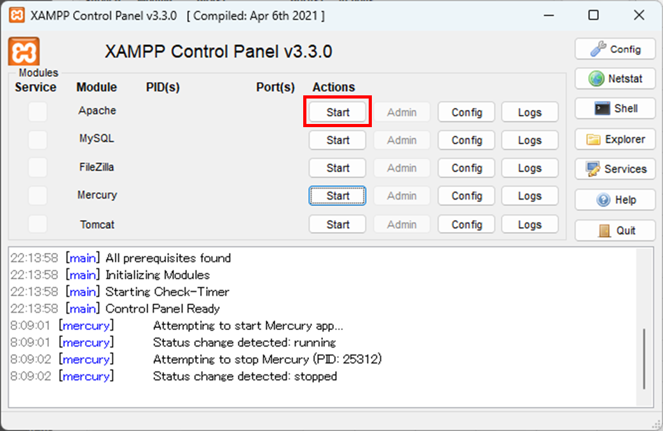Enable Apache as a Windows service
Screen dimensions: 663x431
coord(37,111)
